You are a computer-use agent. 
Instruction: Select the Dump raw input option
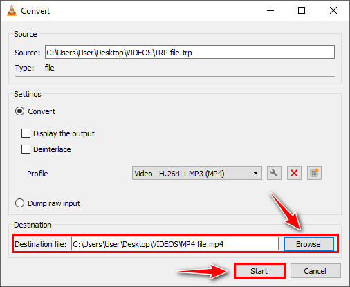(x=19, y=203)
